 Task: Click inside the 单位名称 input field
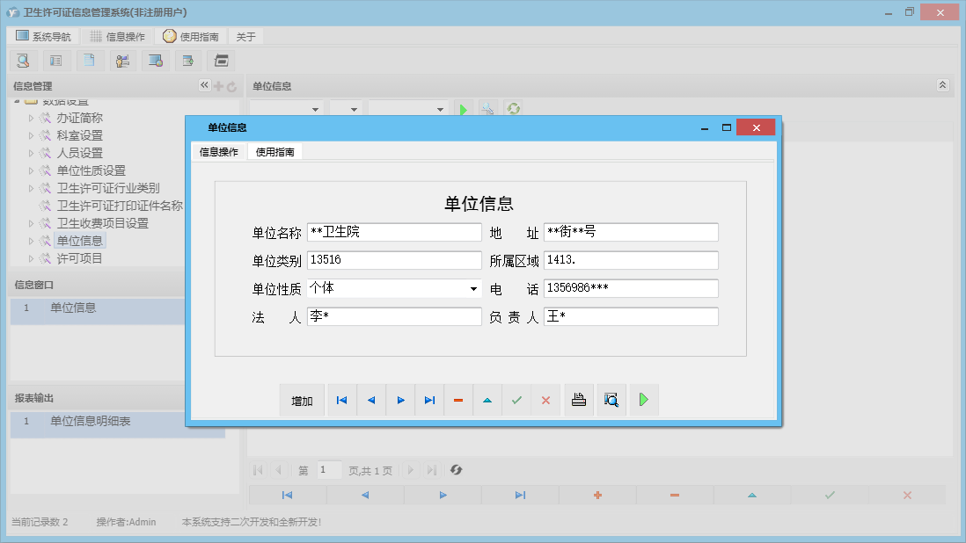(394, 231)
